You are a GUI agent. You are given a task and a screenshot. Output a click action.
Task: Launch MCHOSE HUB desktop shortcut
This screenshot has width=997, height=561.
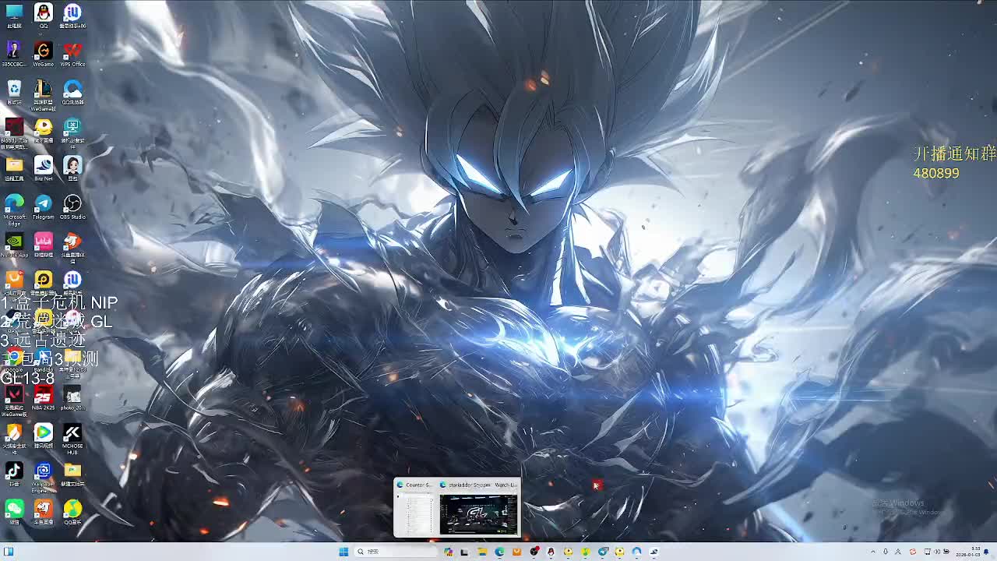click(72, 433)
